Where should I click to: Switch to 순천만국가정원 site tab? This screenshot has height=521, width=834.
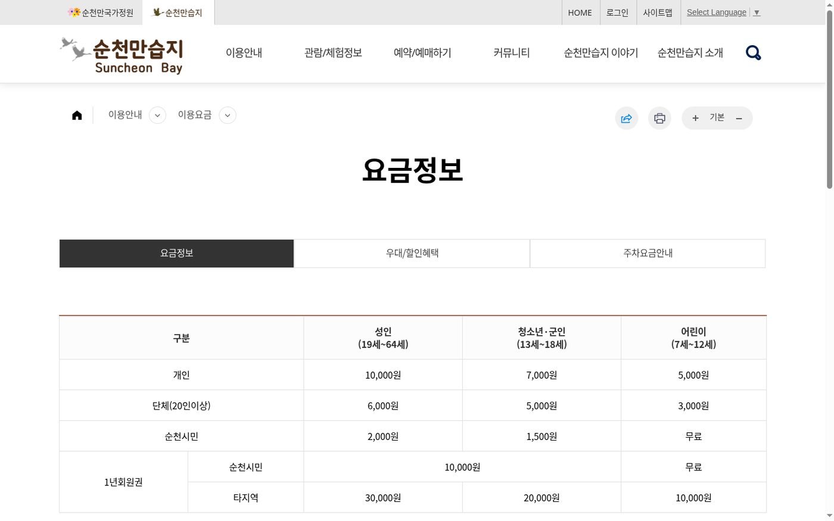[x=101, y=13]
